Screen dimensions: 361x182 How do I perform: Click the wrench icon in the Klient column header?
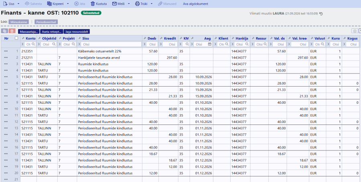point(216,38)
